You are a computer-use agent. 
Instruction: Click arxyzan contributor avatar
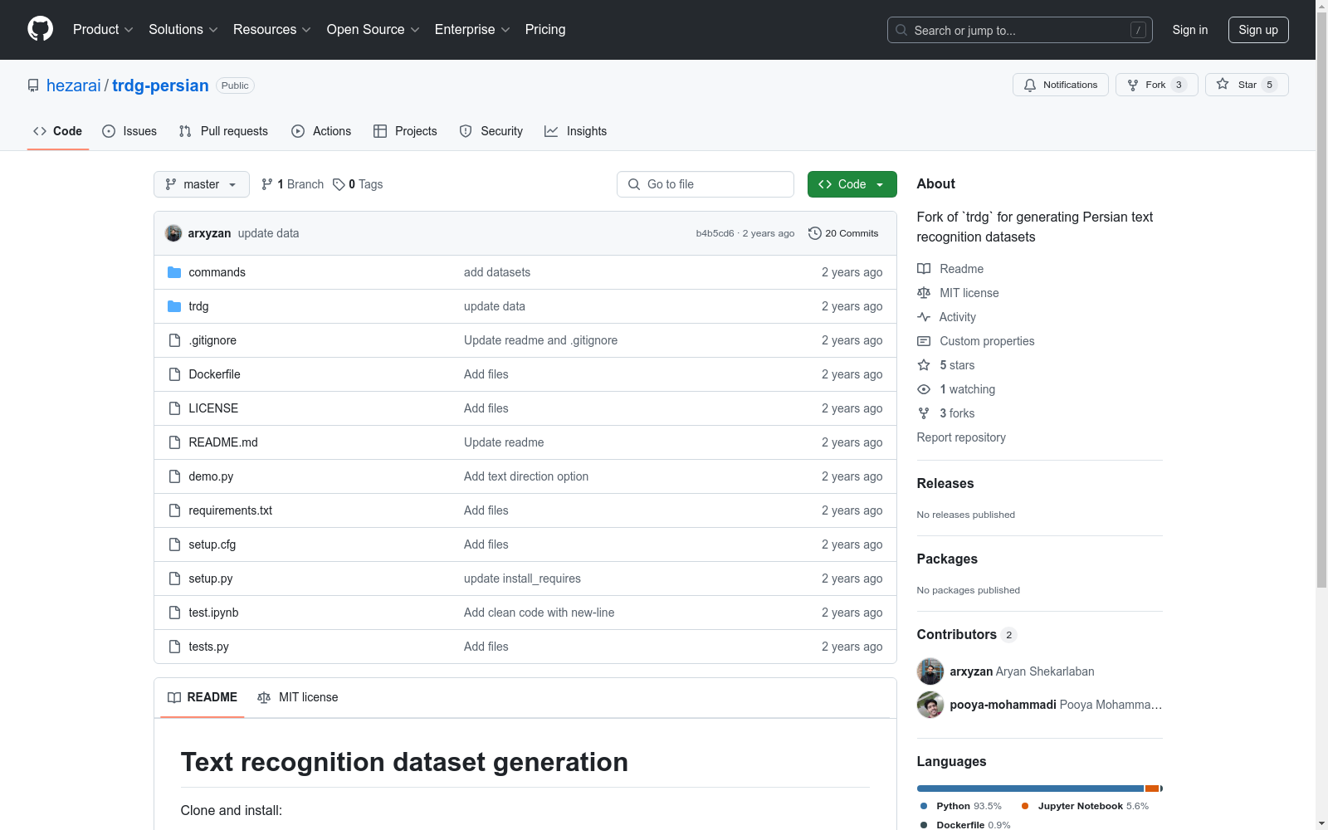tap(930, 671)
